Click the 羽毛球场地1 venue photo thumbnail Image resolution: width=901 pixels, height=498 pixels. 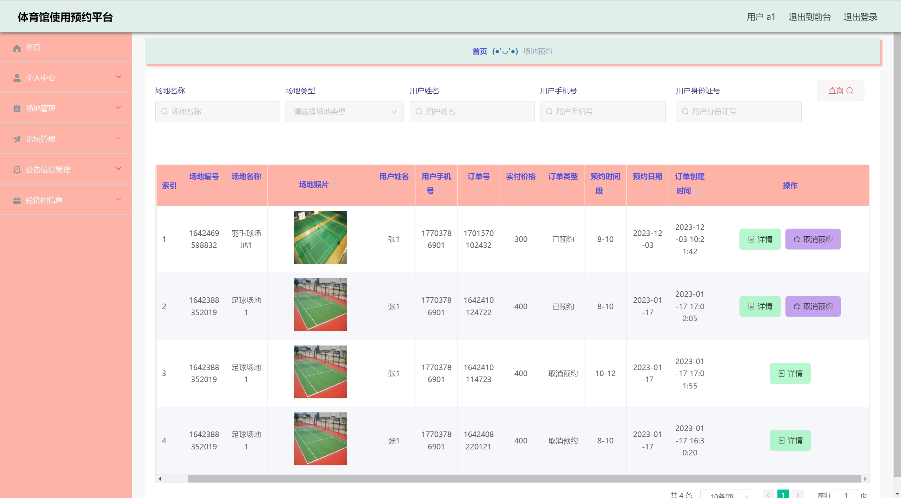[320, 238]
